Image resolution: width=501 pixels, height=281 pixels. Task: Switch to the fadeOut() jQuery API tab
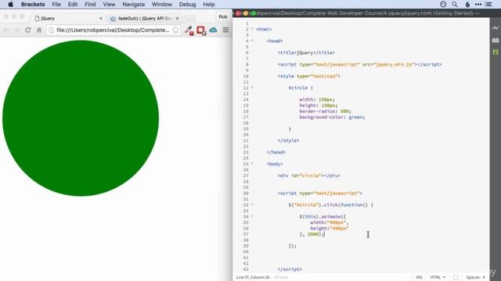coord(144,19)
